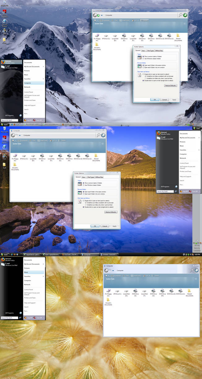
Task: Click the Back arrow in lake-desktop Computer window
Action: (x=13, y=135)
